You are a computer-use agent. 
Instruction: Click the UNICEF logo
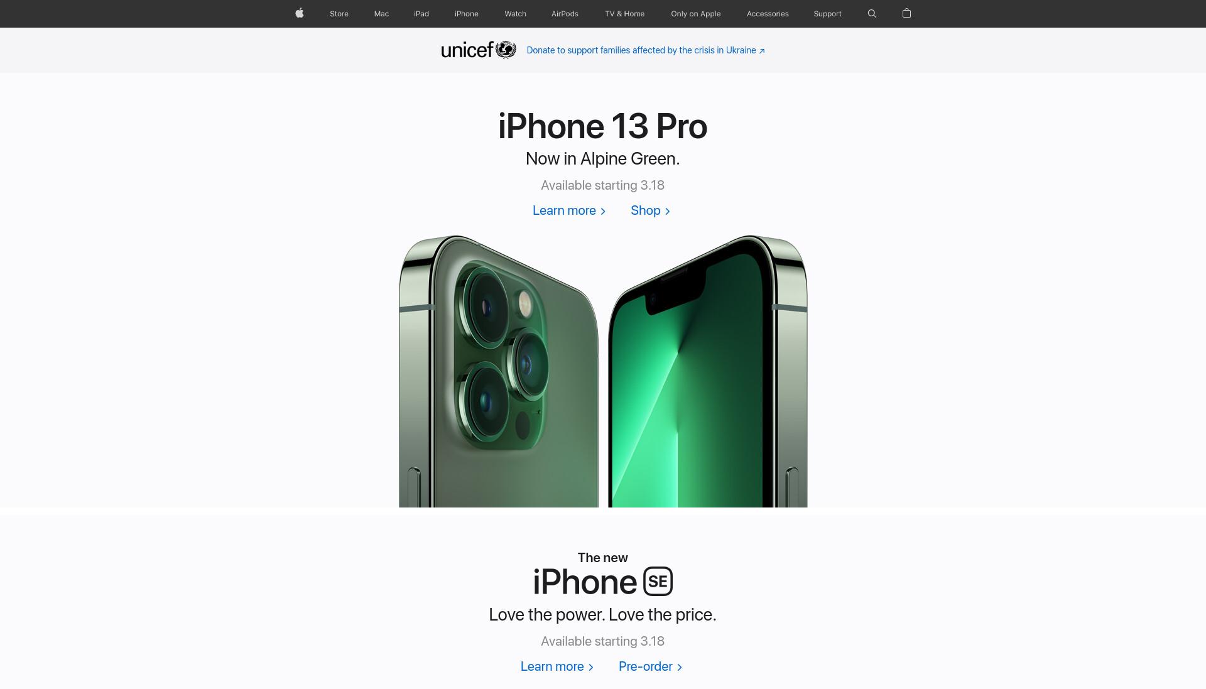click(479, 50)
